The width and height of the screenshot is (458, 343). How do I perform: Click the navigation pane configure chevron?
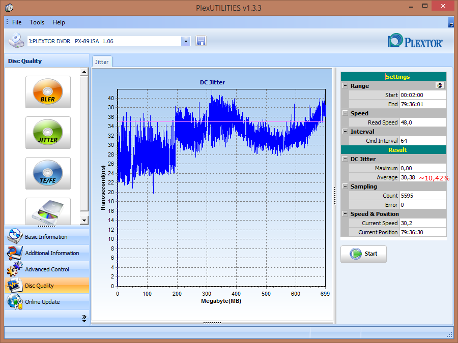(84, 318)
